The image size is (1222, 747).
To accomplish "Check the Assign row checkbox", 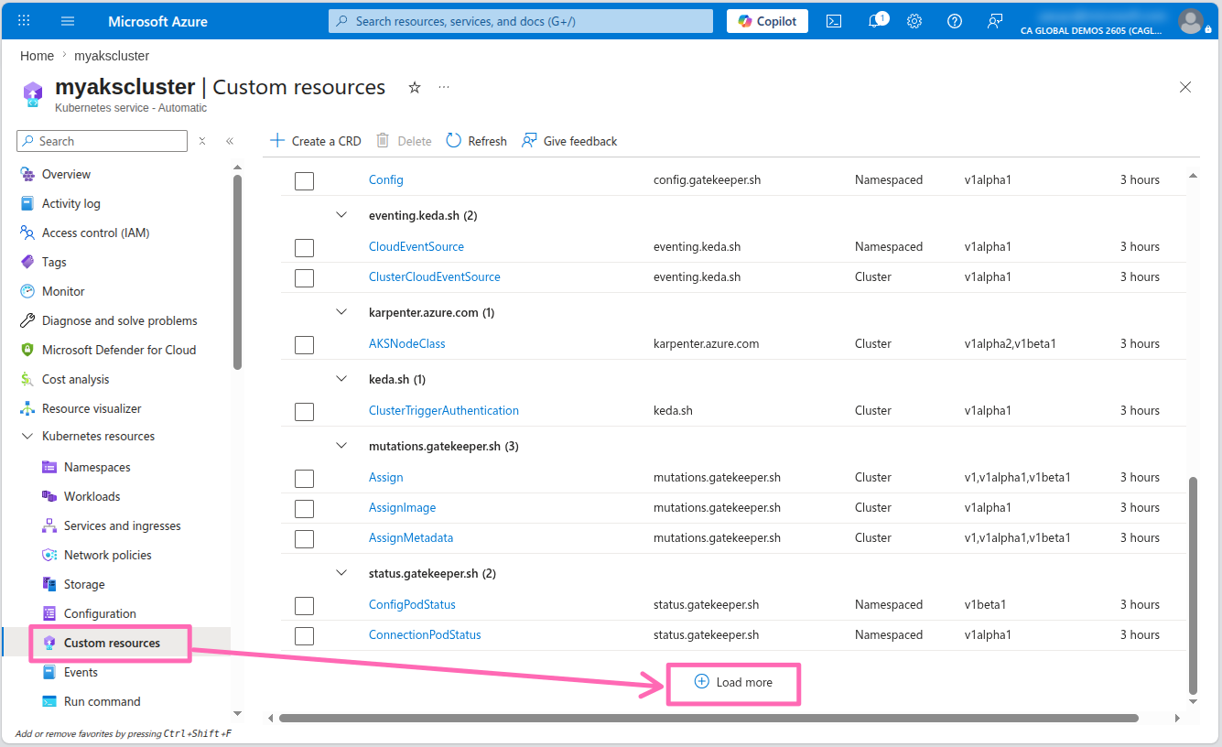I will [305, 478].
